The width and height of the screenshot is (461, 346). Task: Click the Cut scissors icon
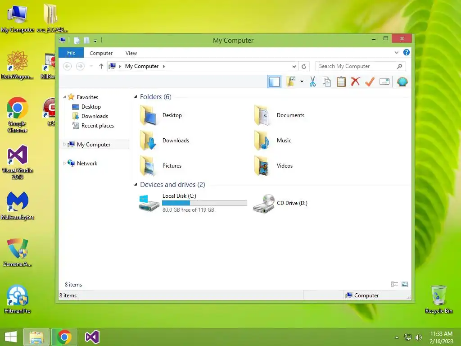(312, 82)
